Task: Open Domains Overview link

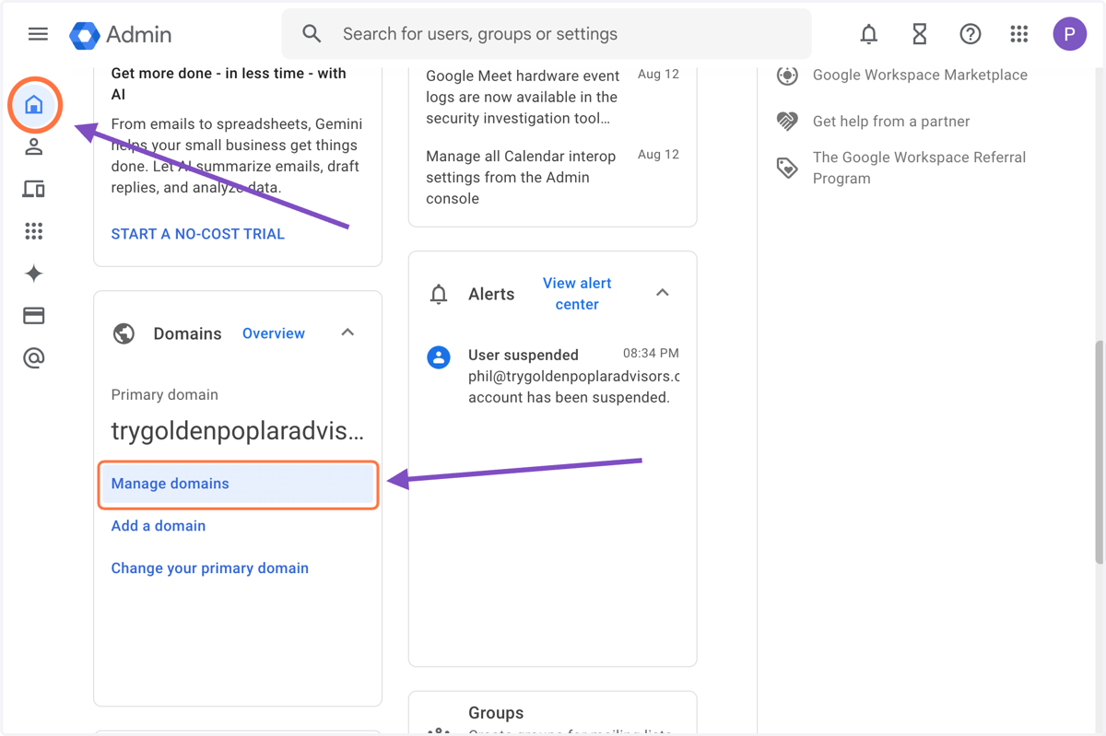Action: (x=274, y=333)
